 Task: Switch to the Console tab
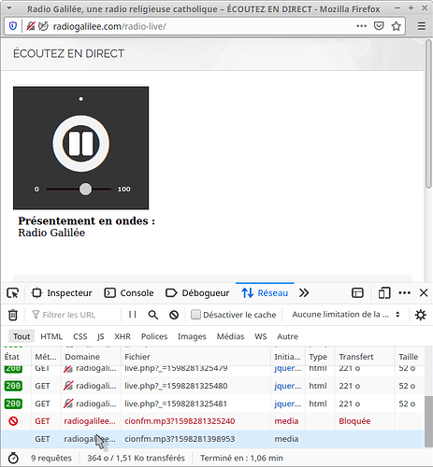click(x=129, y=293)
